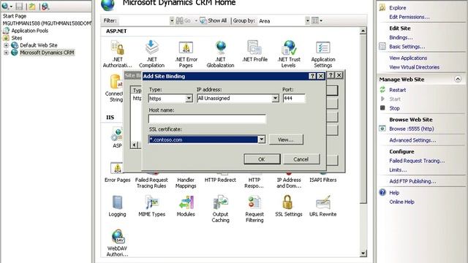Collapse the Manage Web Site section
468x263 pixels.
458,79
